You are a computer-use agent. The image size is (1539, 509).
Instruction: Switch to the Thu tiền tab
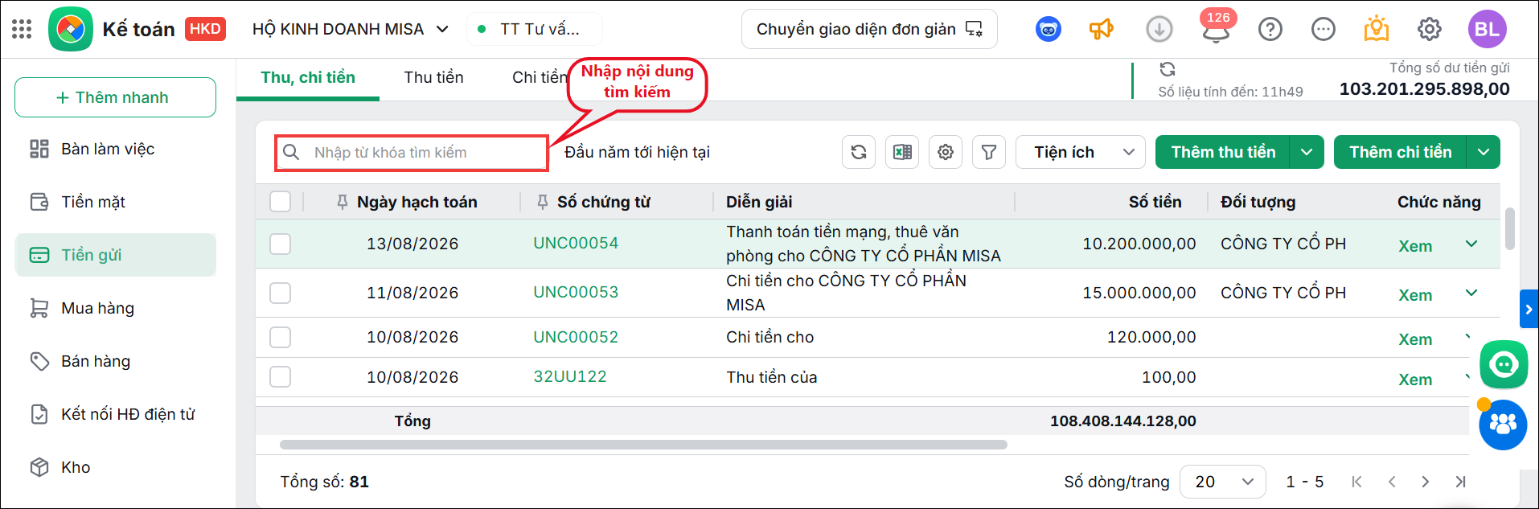coord(433,77)
